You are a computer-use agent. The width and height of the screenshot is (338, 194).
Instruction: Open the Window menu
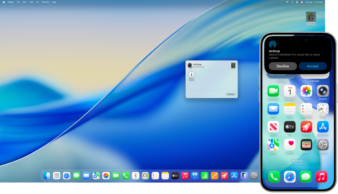(x=45, y=2)
